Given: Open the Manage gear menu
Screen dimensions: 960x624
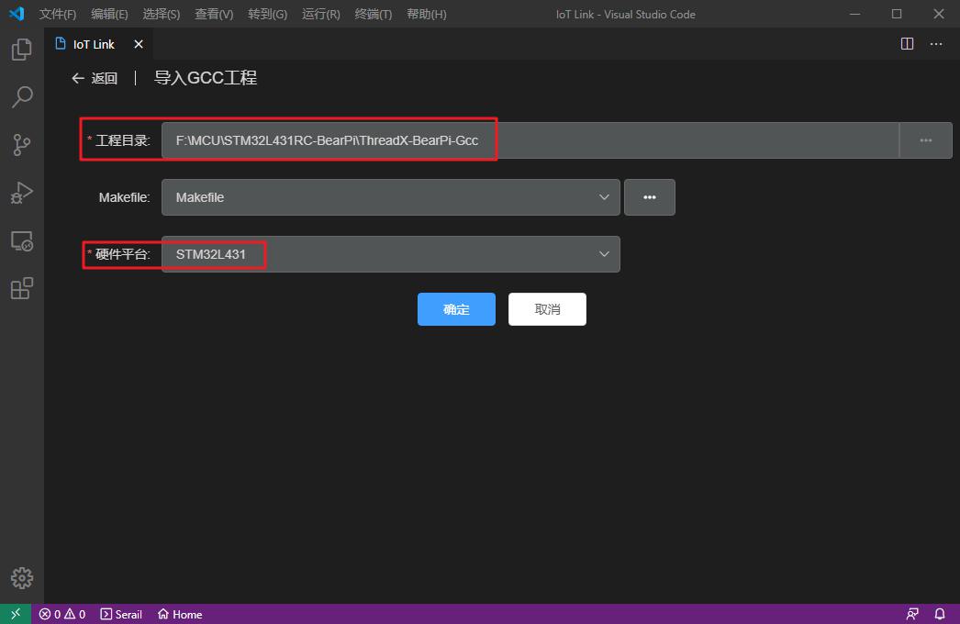Looking at the screenshot, I should [x=21, y=577].
